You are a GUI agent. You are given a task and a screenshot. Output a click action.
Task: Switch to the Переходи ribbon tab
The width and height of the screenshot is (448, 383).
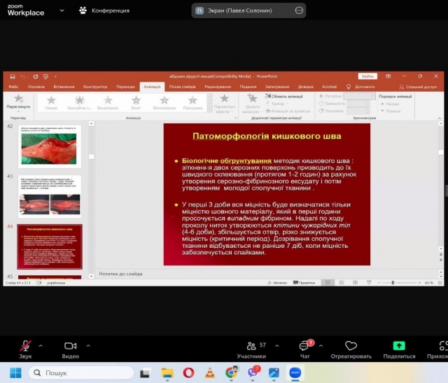click(x=125, y=87)
